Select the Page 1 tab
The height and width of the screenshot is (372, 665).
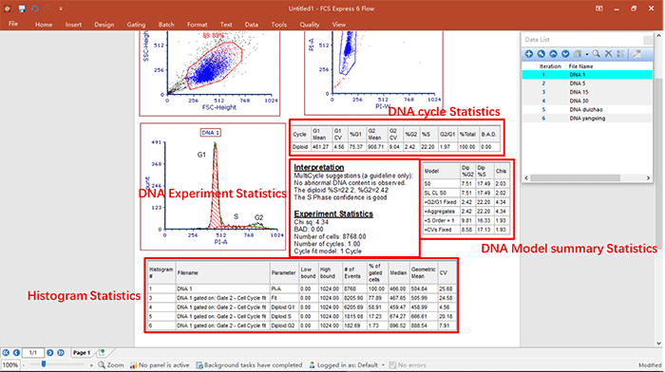pos(82,352)
